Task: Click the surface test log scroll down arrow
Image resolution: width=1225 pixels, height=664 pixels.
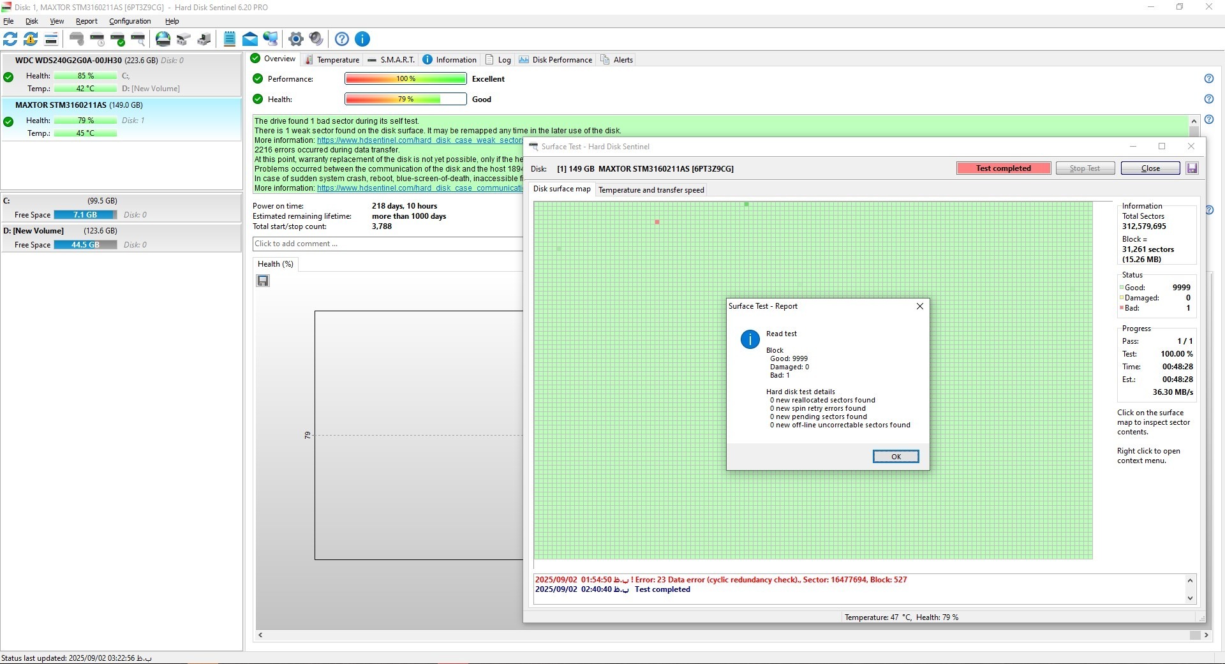Action: (1190, 598)
